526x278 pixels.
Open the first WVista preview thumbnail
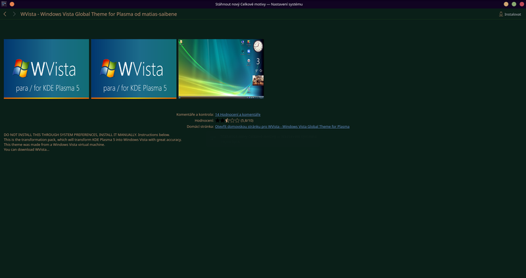pos(46,69)
